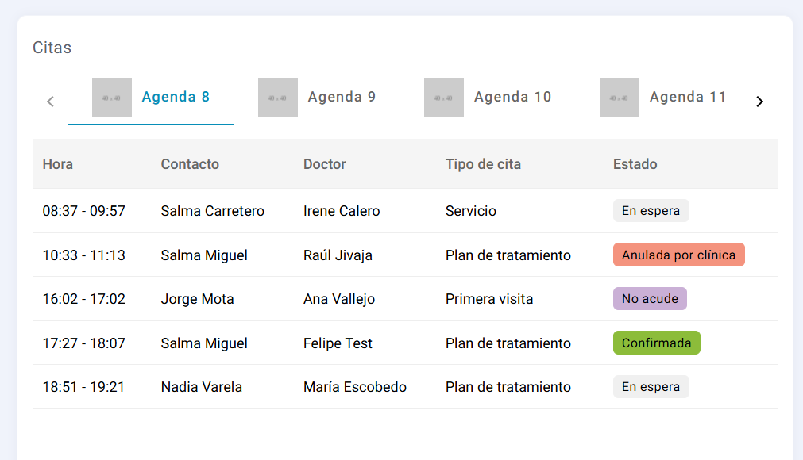Screen dimensions: 803x460
Task: Click the Agenda 8 avatar thumbnail
Action: (112, 98)
